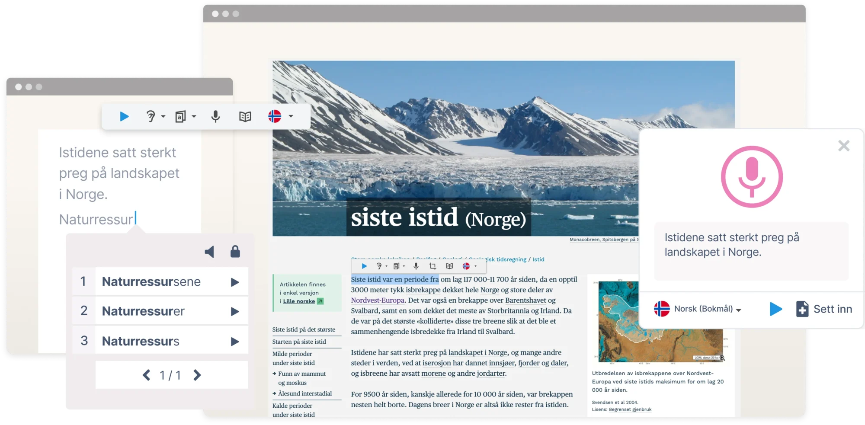Click document icon on small article toolbar

pyautogui.click(x=396, y=266)
